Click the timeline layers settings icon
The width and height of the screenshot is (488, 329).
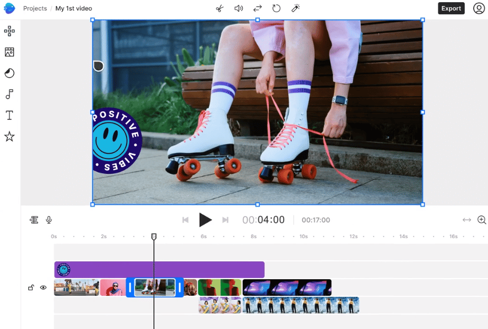coord(34,220)
